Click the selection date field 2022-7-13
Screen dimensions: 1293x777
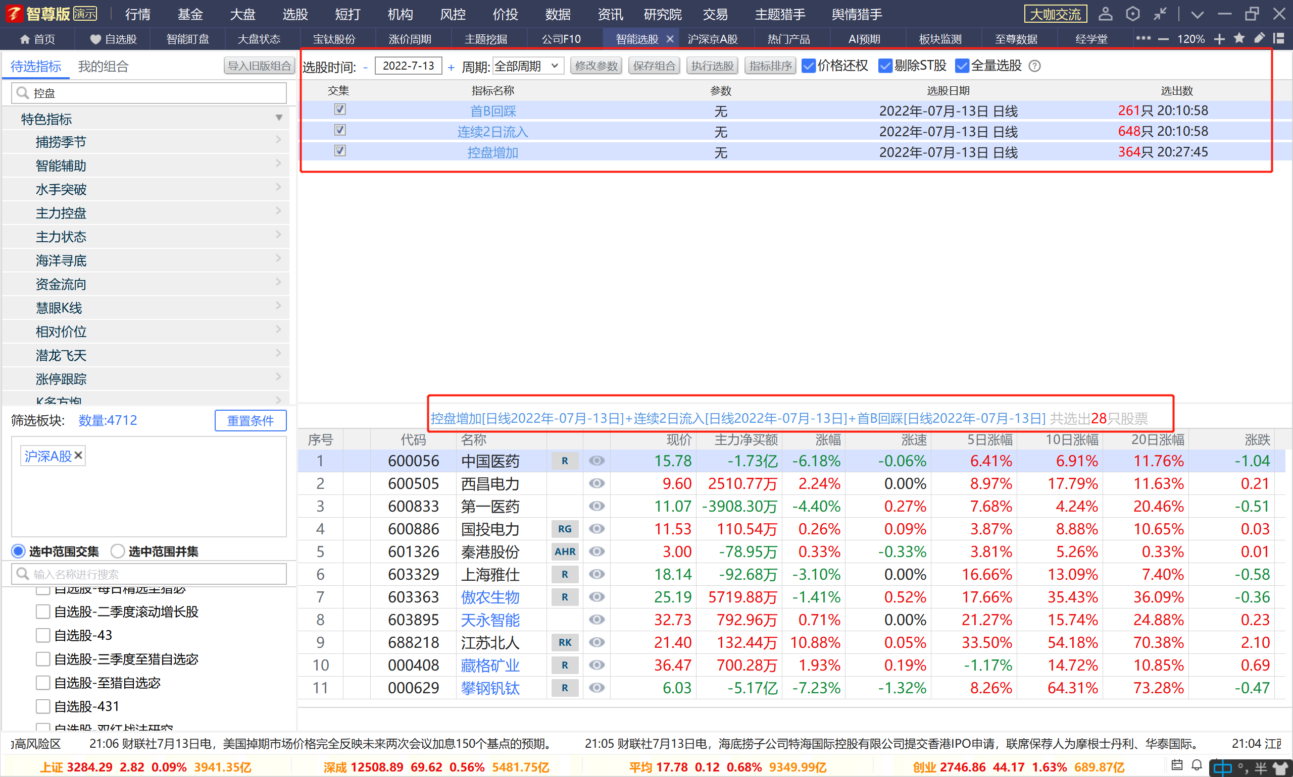coord(408,66)
